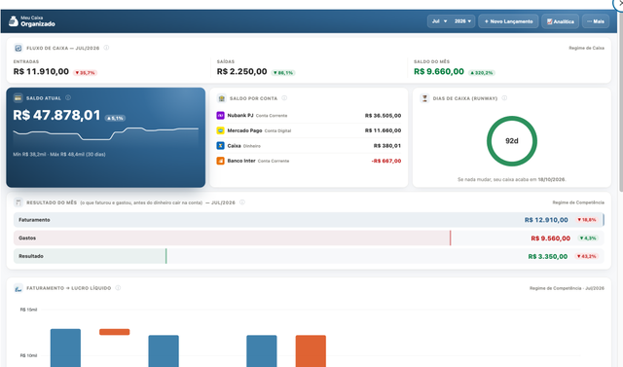Click the Mercado Pago account icon
Image resolution: width=623 pixels, height=367 pixels.
(220, 130)
